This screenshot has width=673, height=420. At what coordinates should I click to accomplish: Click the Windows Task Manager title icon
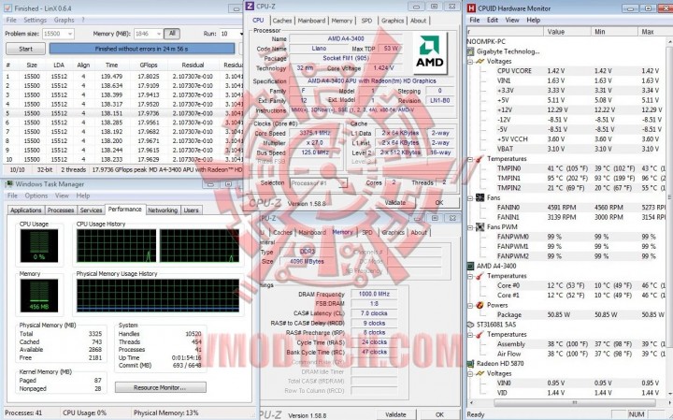coord(8,183)
